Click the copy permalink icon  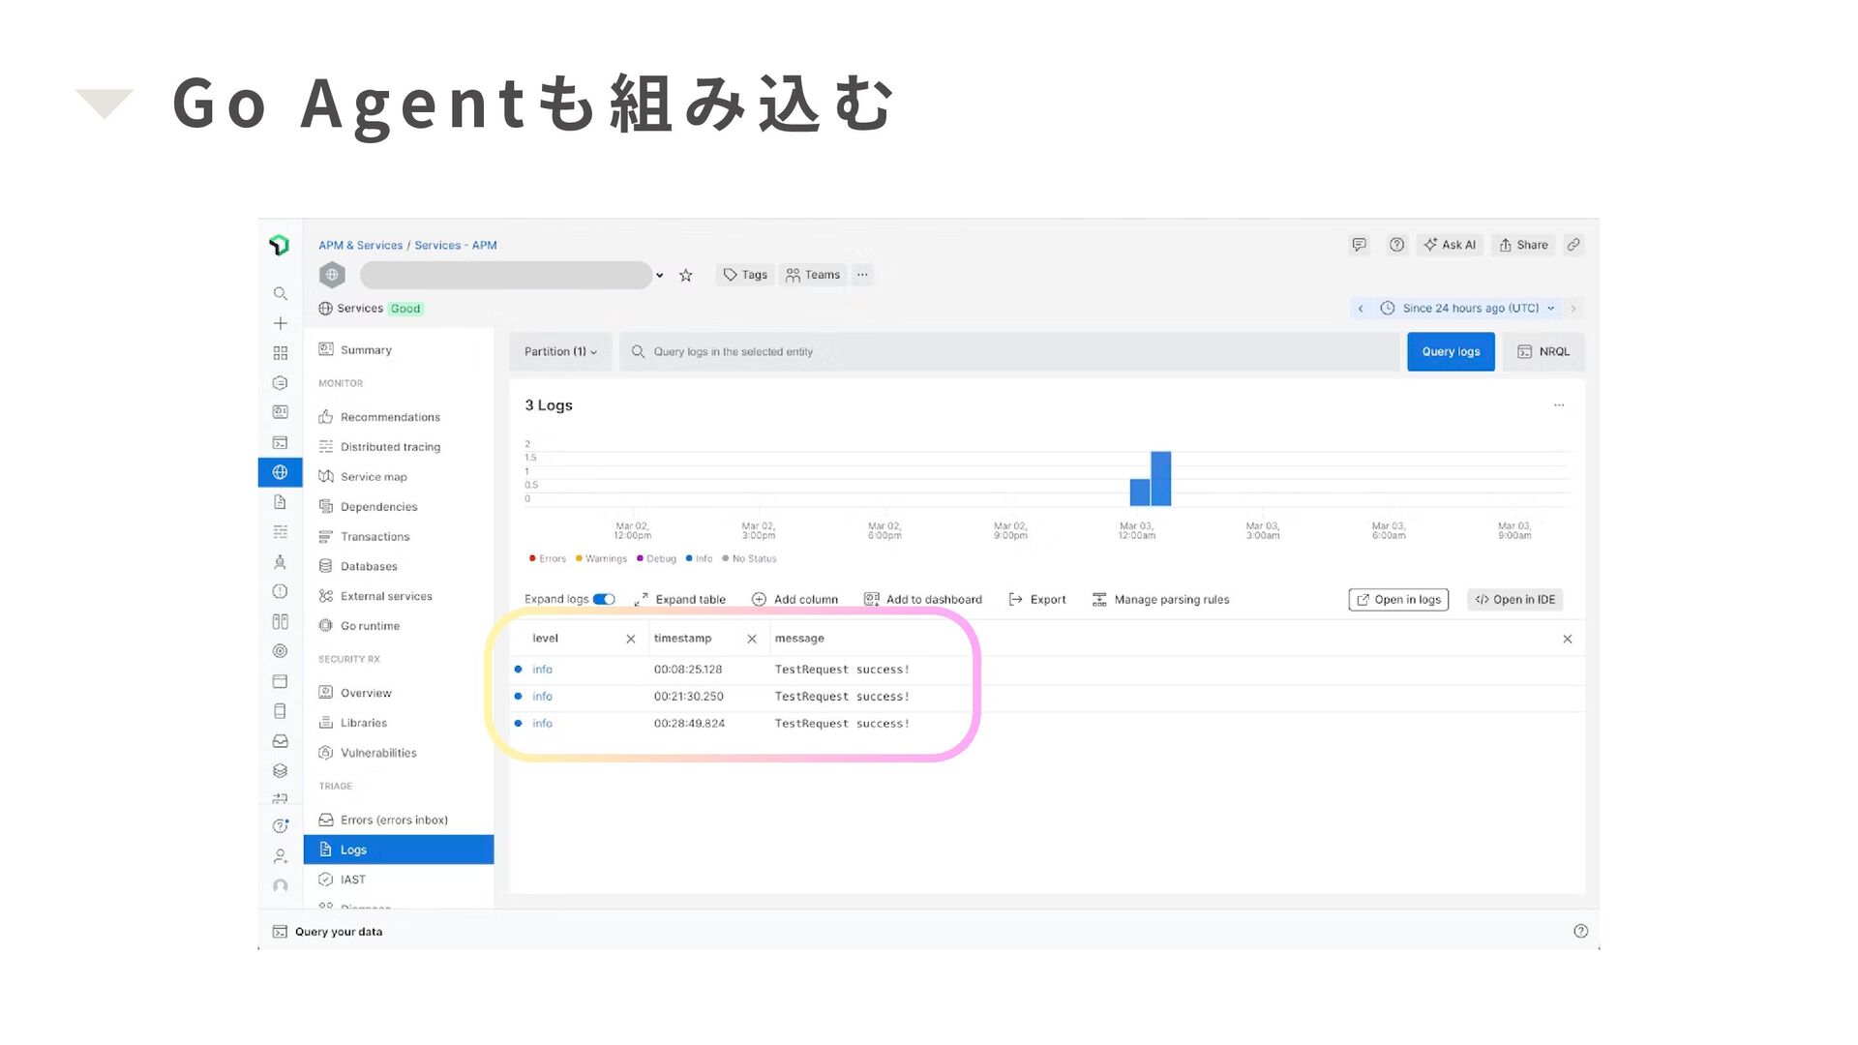(1573, 245)
